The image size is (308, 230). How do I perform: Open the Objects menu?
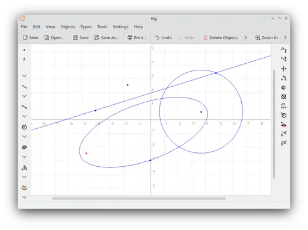point(67,26)
